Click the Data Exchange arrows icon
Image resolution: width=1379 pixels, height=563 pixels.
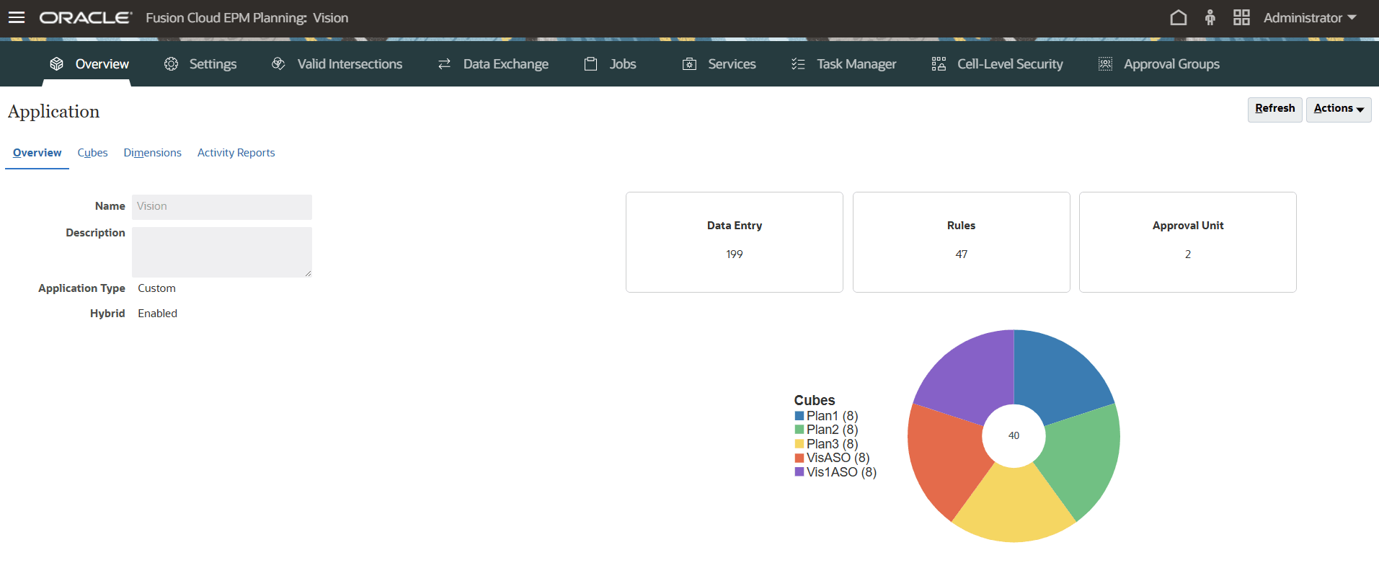tap(445, 64)
